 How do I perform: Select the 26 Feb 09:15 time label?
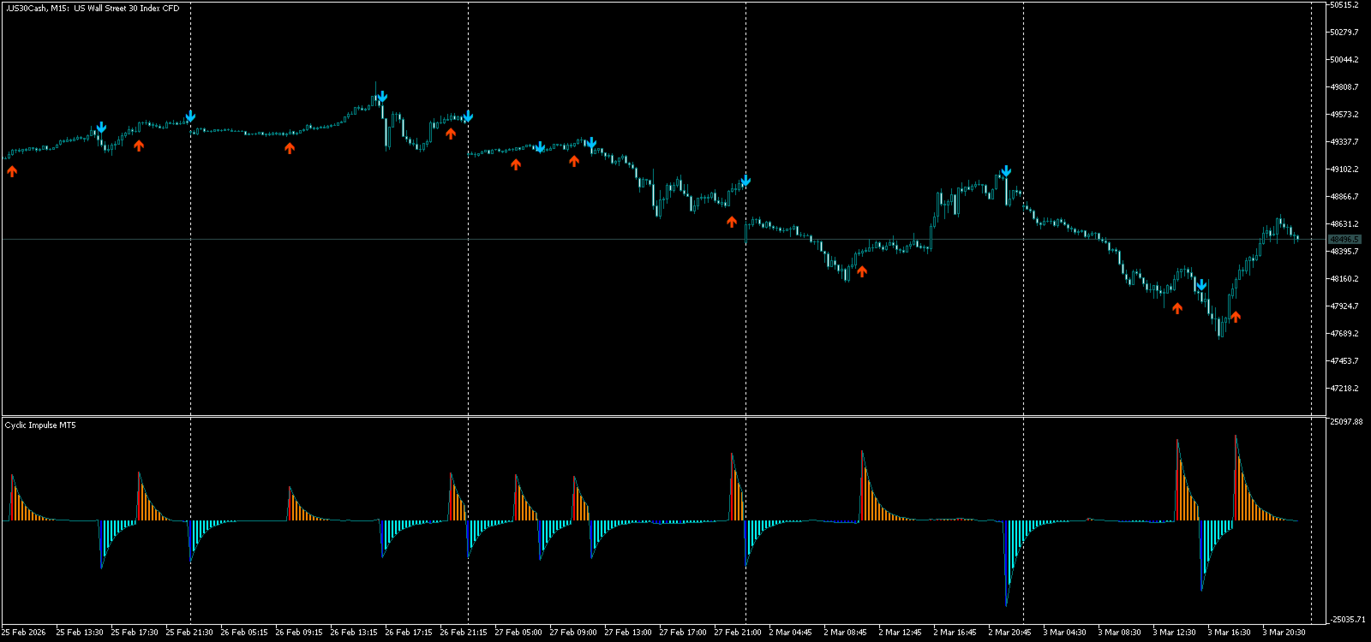pos(299,633)
